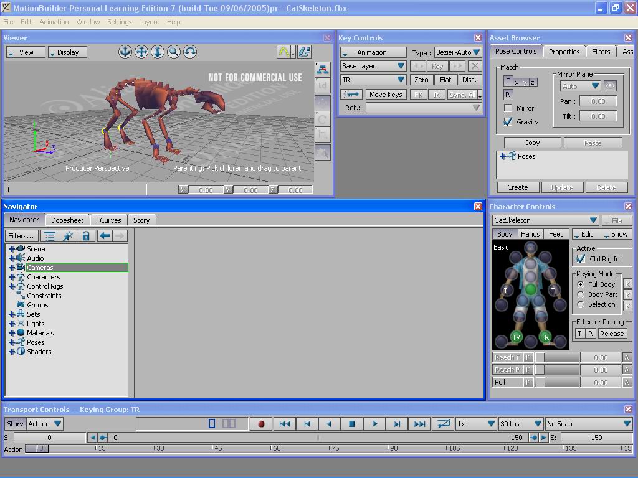Screen dimensions: 638x478
Task: Play backward in Transport Controls
Action: (329, 423)
